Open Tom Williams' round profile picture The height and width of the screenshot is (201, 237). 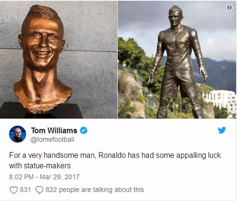[x=18, y=134]
